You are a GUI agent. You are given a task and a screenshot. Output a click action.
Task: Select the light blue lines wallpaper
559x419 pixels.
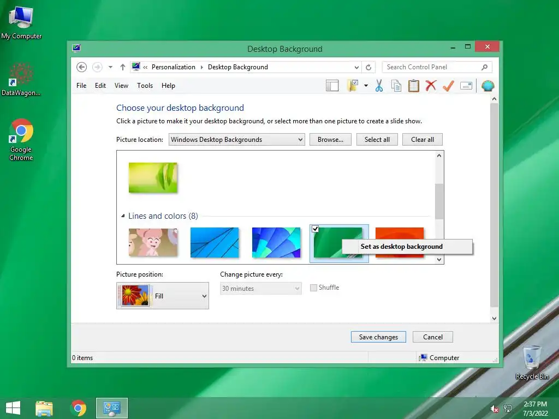215,242
